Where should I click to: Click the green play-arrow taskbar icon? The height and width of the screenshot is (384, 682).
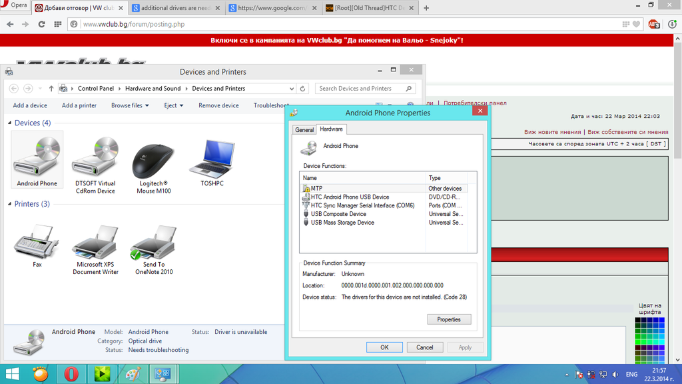[x=102, y=374]
